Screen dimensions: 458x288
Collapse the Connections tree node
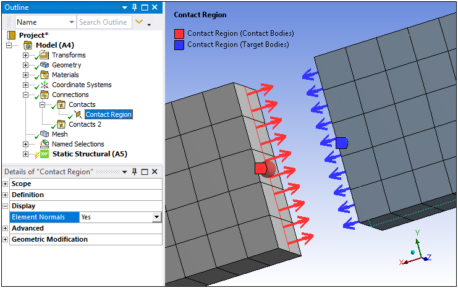(25, 95)
